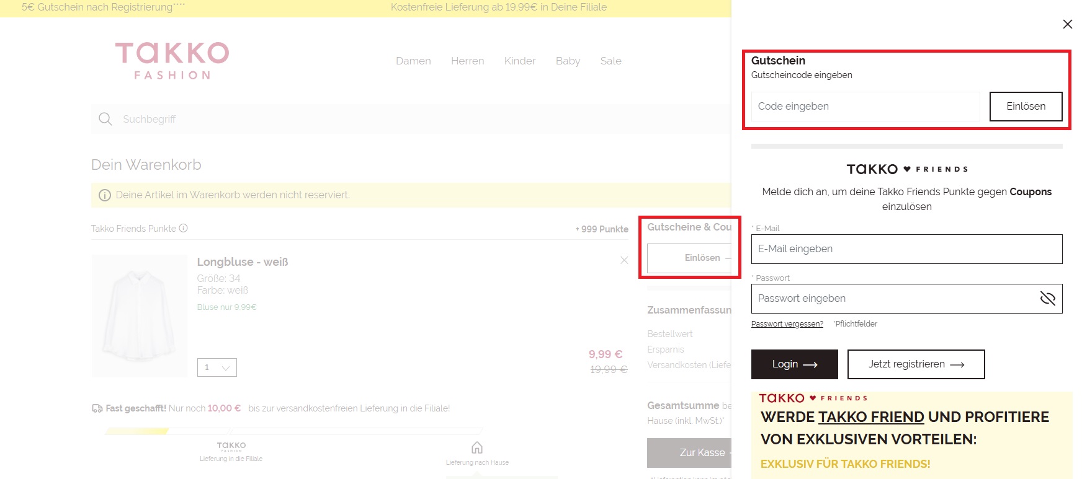Click the Zur Kasse button
Screen dimensions: 1082x479
coord(689,453)
